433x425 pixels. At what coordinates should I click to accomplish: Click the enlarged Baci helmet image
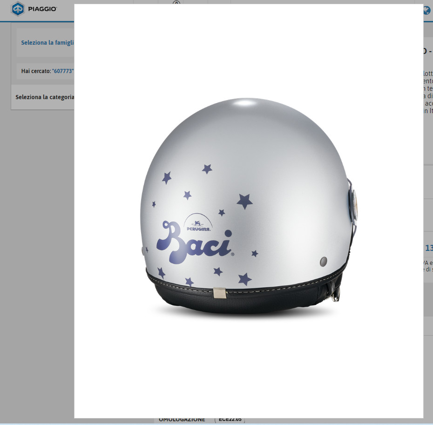(x=249, y=211)
